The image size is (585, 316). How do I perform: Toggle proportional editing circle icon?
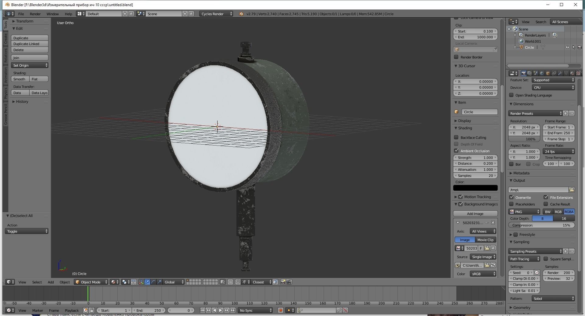(x=230, y=282)
